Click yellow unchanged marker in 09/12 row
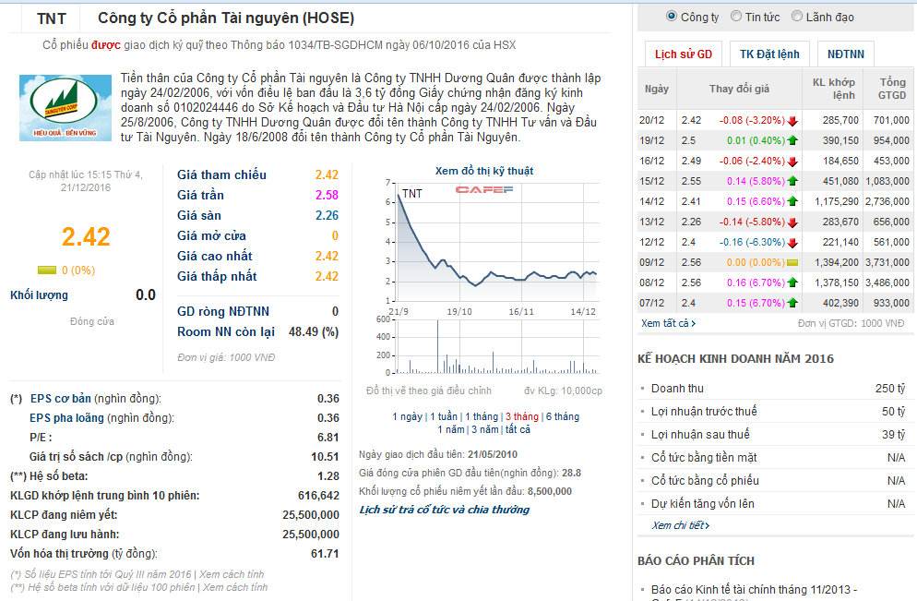The image size is (917, 601). tap(792, 263)
